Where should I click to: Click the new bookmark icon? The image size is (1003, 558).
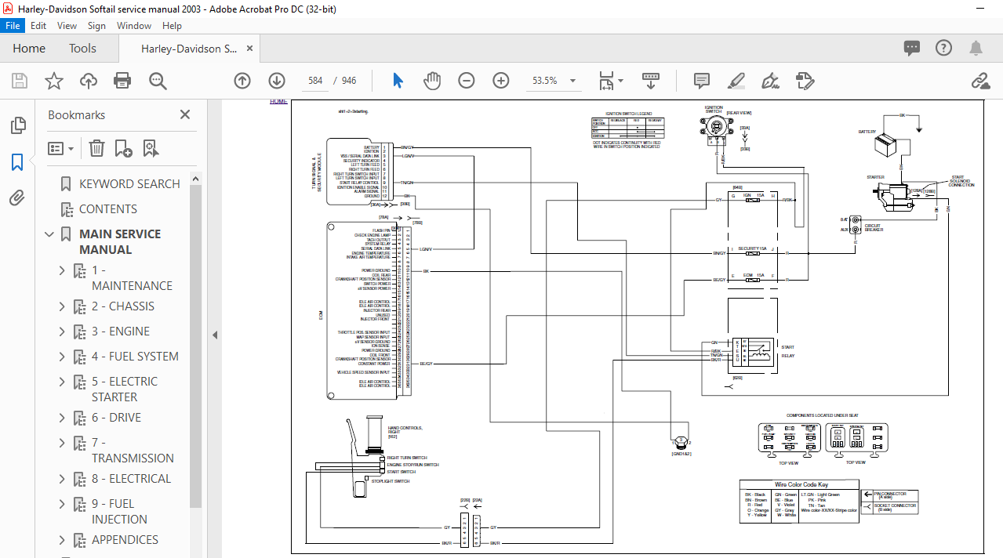[123, 148]
